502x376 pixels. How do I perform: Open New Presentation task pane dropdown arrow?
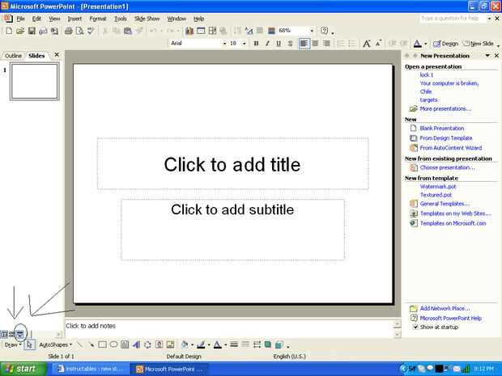click(487, 56)
